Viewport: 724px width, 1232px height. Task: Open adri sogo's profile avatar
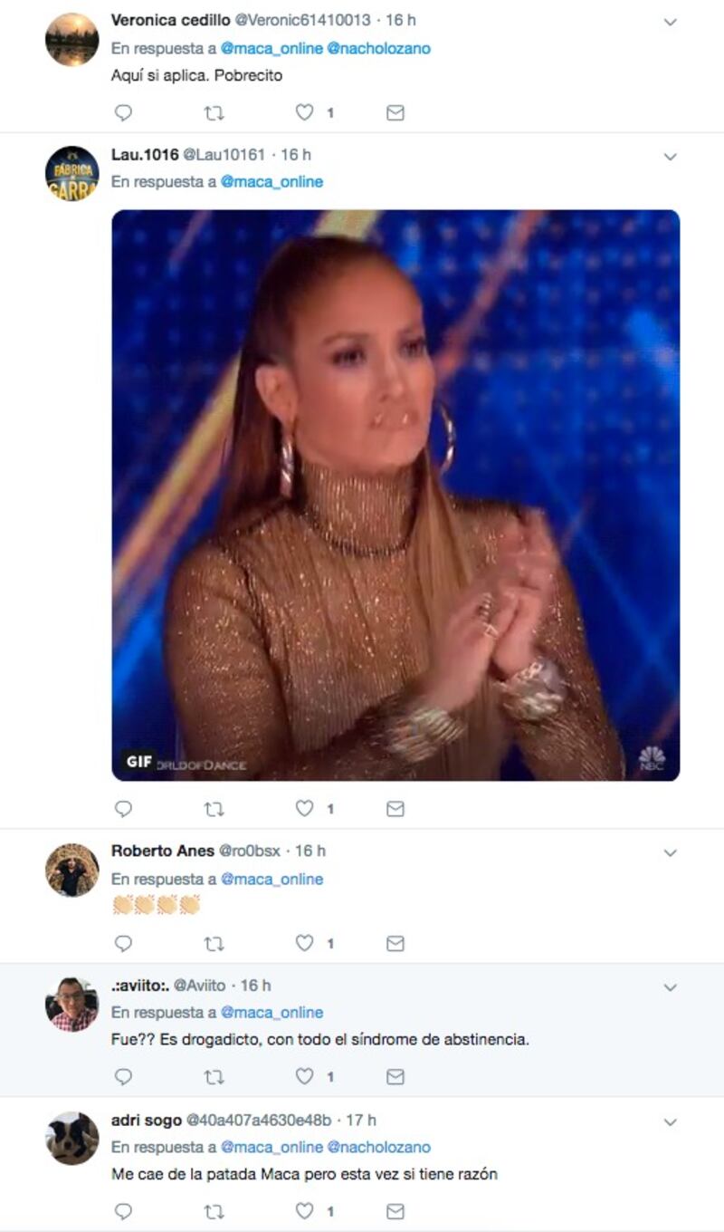(x=72, y=1139)
